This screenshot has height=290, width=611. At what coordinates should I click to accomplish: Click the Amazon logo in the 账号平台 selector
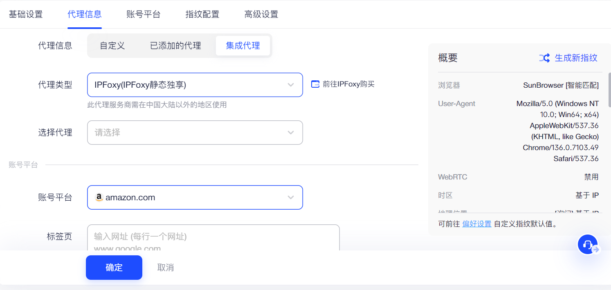coord(98,197)
